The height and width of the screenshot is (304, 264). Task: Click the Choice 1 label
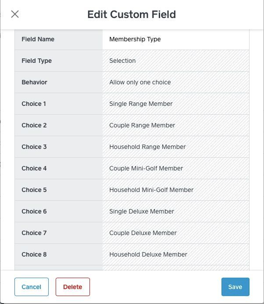(x=34, y=104)
